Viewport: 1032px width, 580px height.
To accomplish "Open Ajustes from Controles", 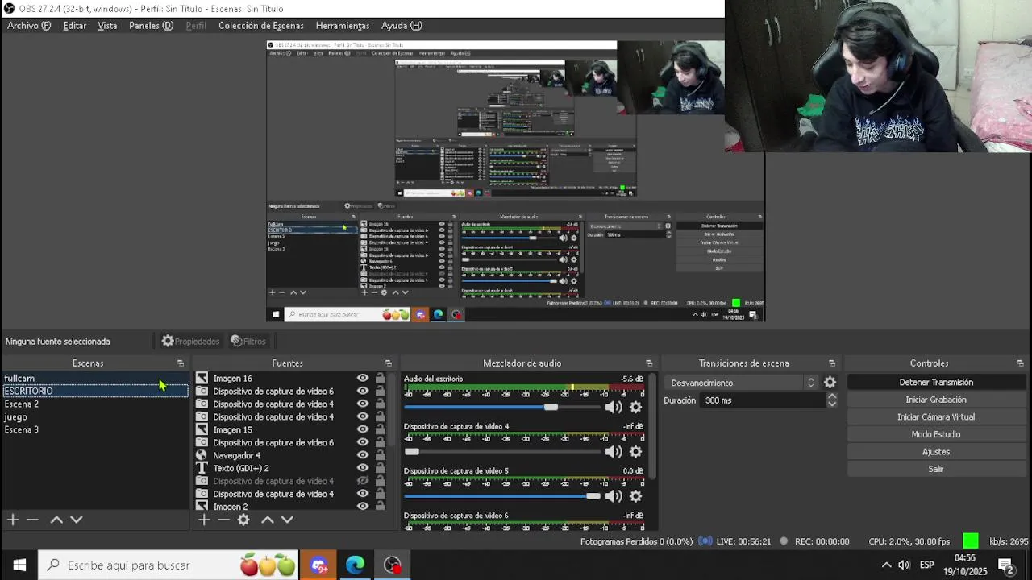I will click(936, 452).
